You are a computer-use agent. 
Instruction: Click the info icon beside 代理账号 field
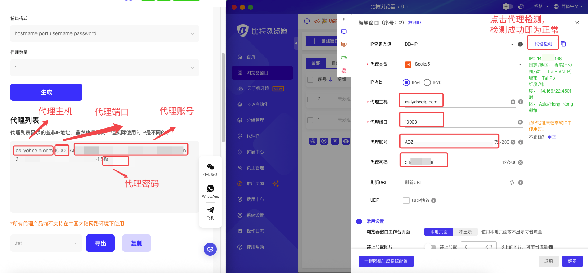click(520, 142)
